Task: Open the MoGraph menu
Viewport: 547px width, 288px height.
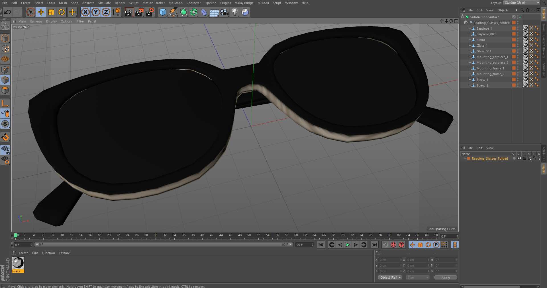Action: coord(175,3)
